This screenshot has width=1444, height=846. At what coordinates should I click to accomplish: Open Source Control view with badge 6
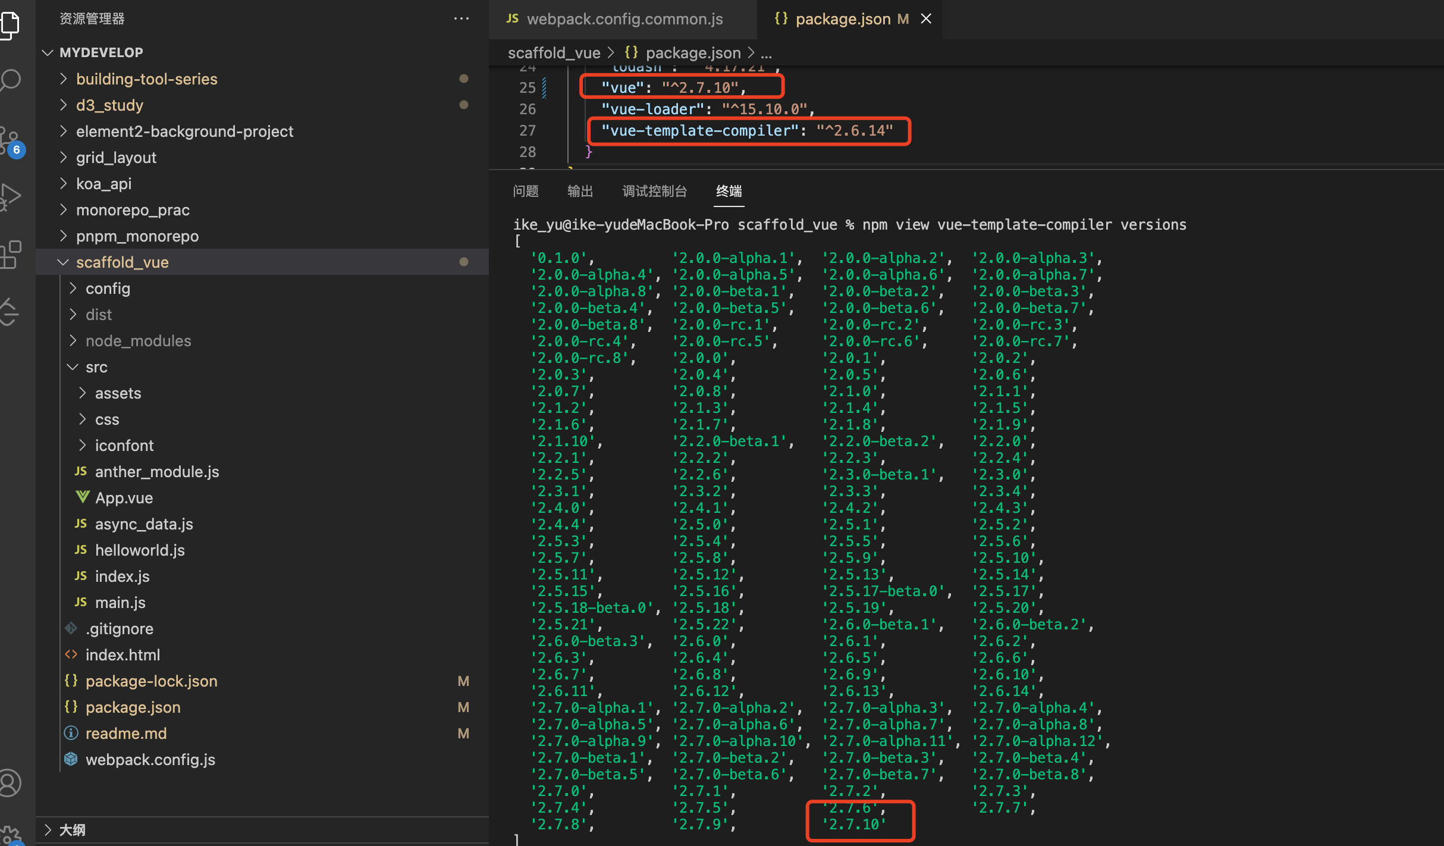coord(11,142)
